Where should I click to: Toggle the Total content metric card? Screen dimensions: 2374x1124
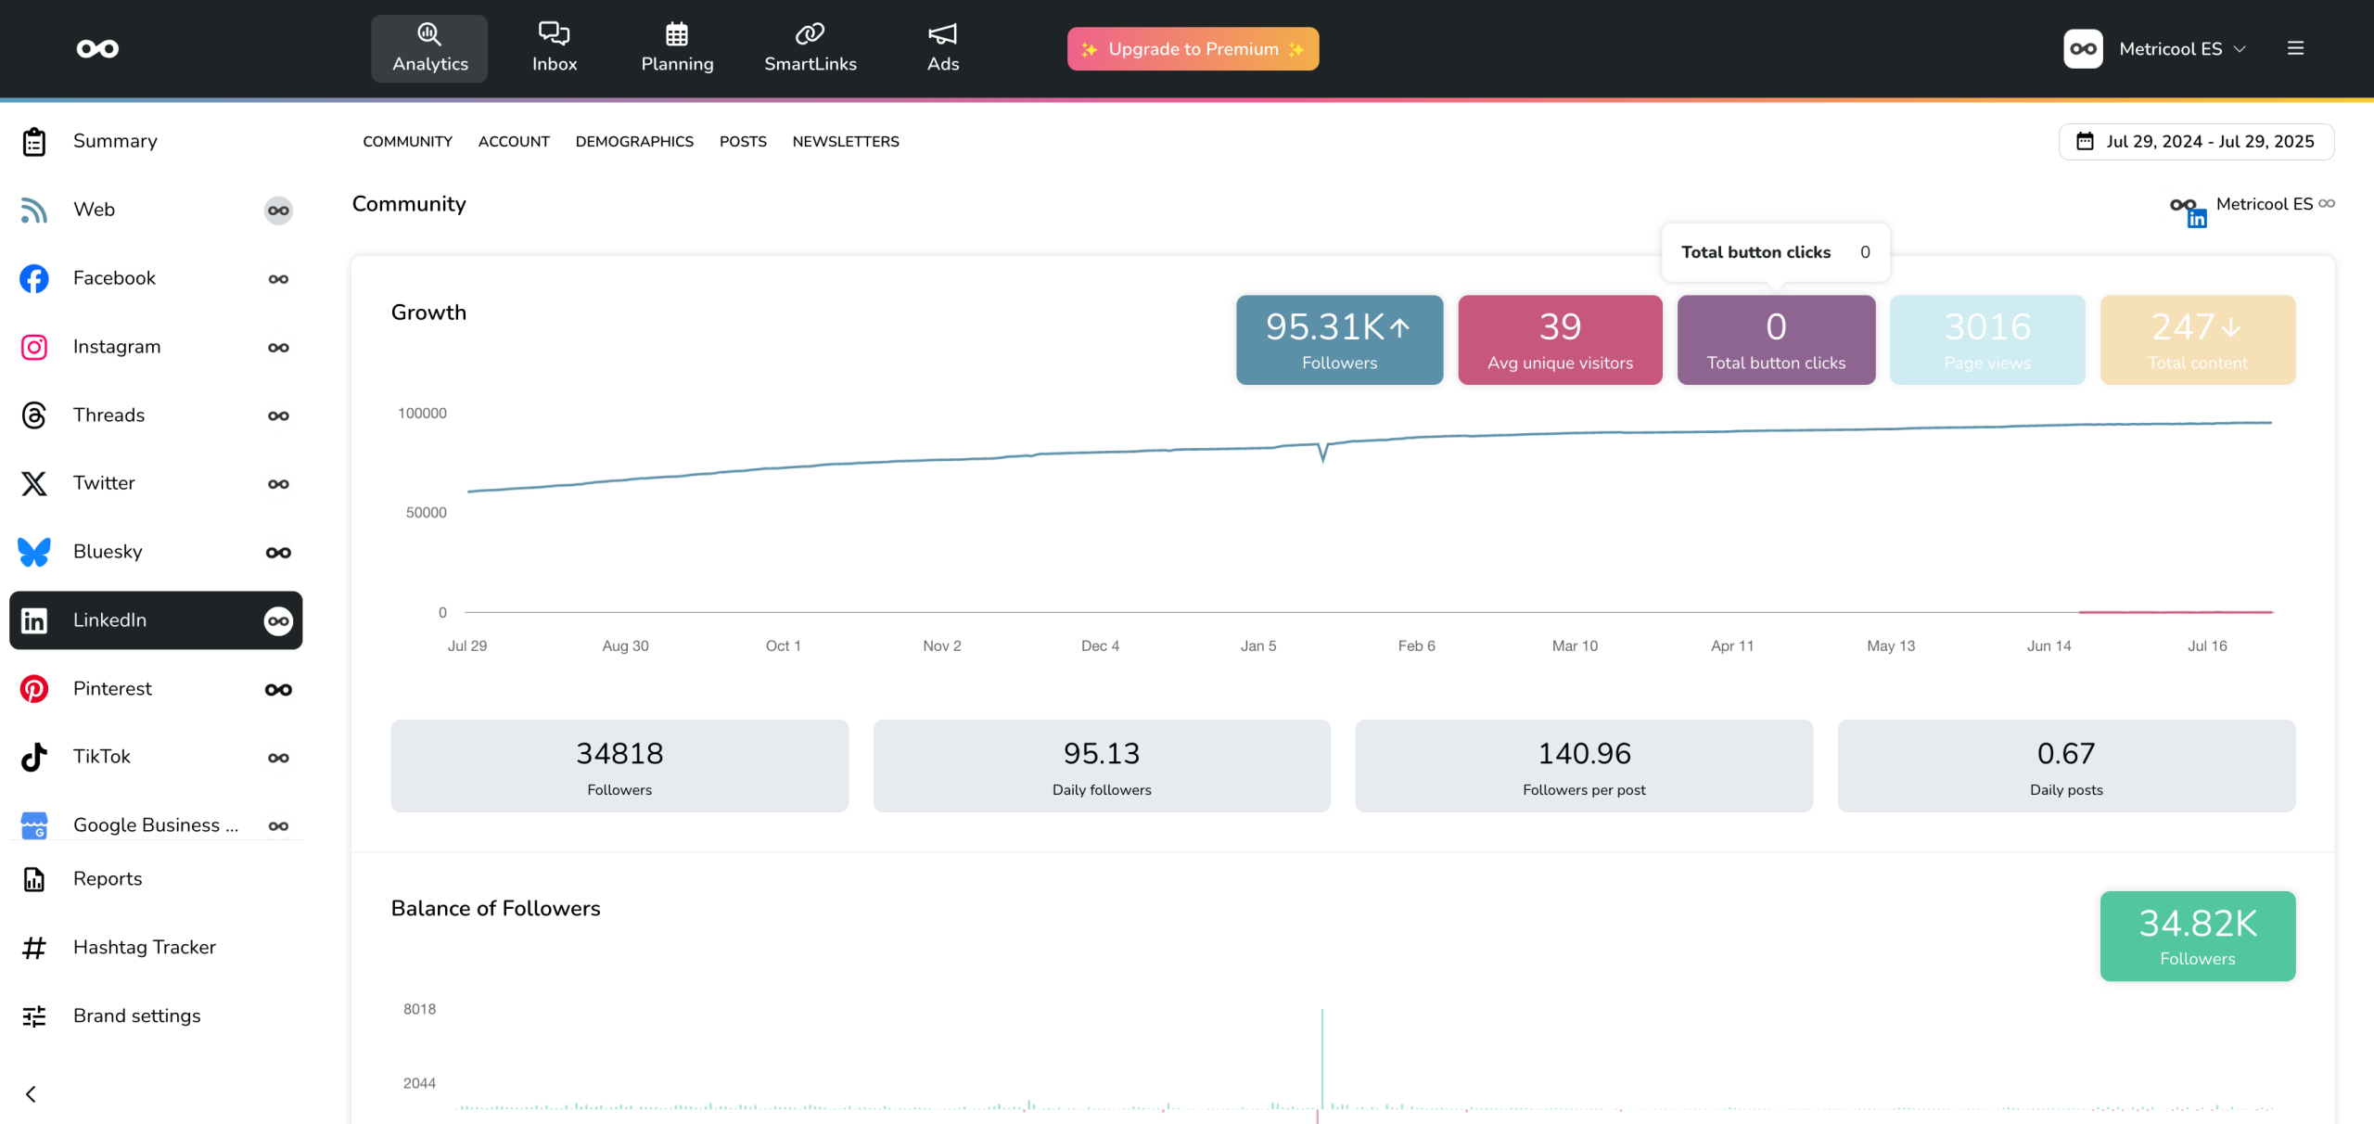[2197, 339]
